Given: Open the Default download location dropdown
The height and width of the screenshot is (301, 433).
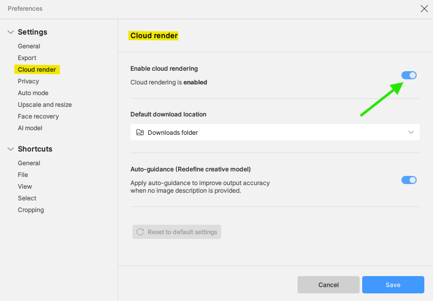Looking at the screenshot, I should (x=275, y=132).
